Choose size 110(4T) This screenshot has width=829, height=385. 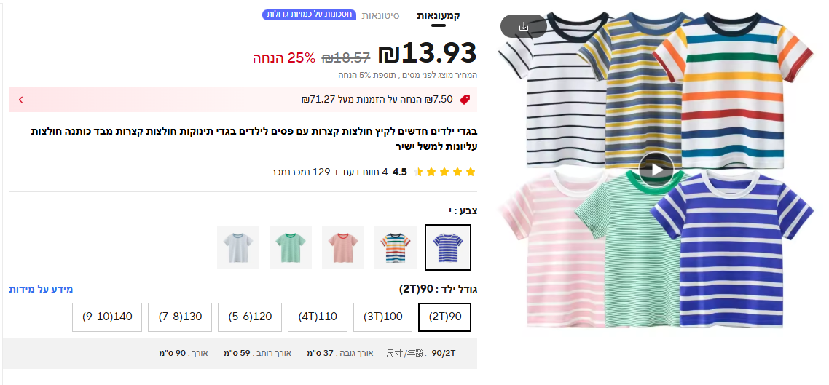pos(318,317)
